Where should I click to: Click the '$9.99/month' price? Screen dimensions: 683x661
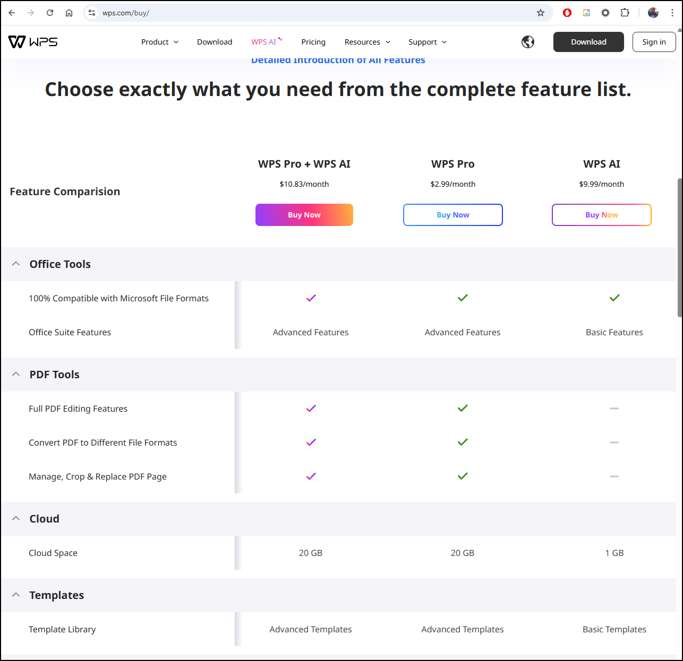pos(602,184)
